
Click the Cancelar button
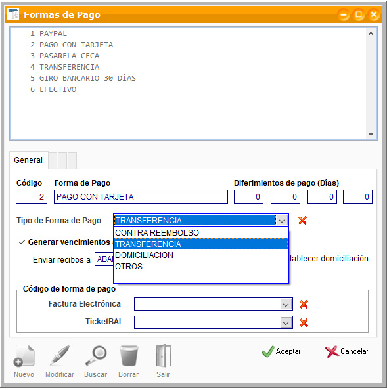tap(347, 351)
